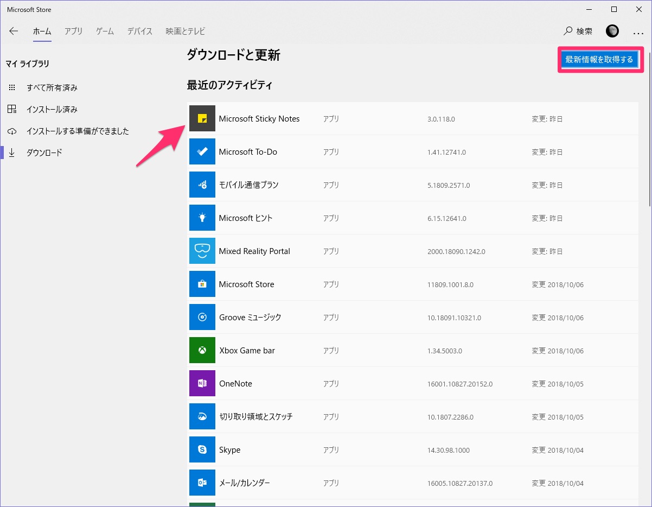Select ダウンロード in the library sidebar

pos(44,153)
